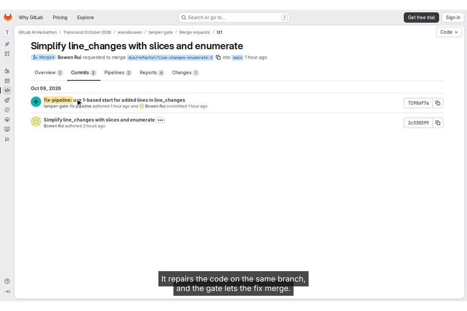
Task: Focus the Search or go to field
Action: 234,17
